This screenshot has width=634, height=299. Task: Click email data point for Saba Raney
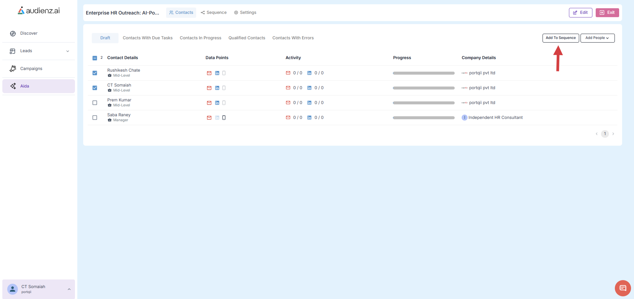[x=209, y=118]
